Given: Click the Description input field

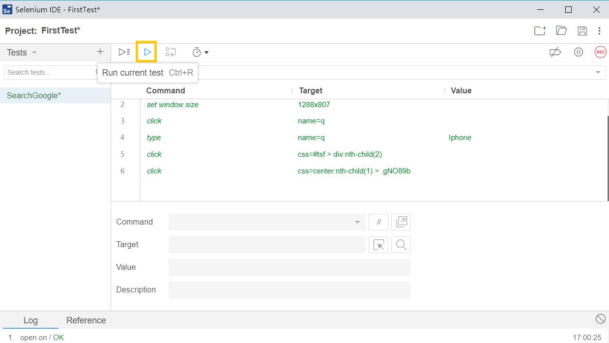Looking at the screenshot, I should point(290,290).
